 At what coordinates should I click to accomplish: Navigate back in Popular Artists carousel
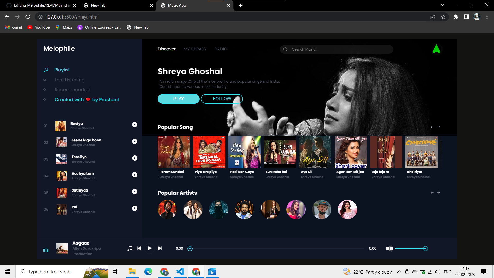[432, 192]
